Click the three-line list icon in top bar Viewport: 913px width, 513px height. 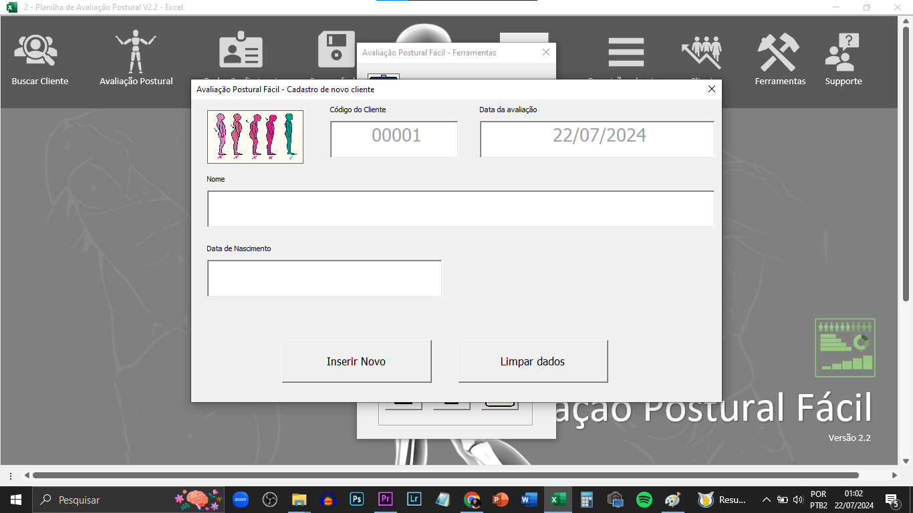pyautogui.click(x=626, y=52)
